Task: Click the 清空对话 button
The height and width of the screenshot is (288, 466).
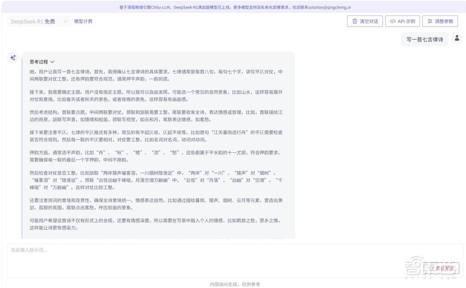Action: point(365,21)
